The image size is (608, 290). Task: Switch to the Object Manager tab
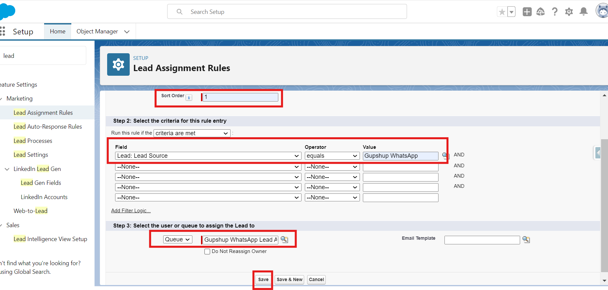(97, 31)
